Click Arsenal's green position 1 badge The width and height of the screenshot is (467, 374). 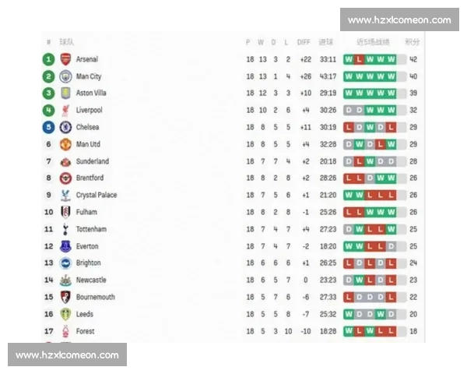click(x=48, y=59)
